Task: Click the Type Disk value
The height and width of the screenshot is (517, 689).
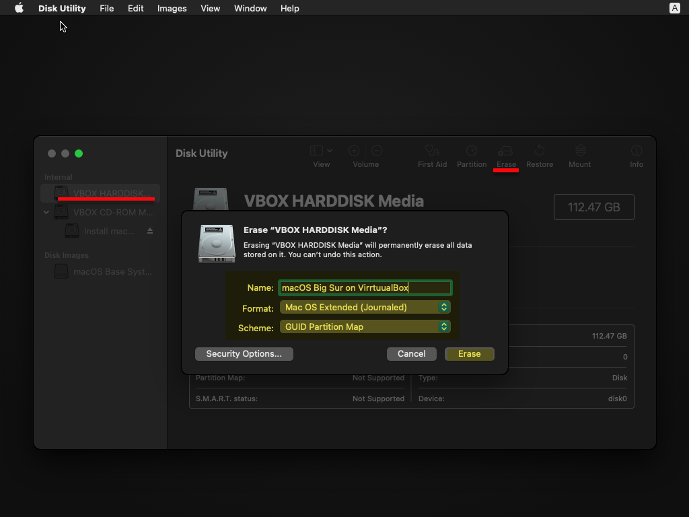Action: tap(620, 378)
